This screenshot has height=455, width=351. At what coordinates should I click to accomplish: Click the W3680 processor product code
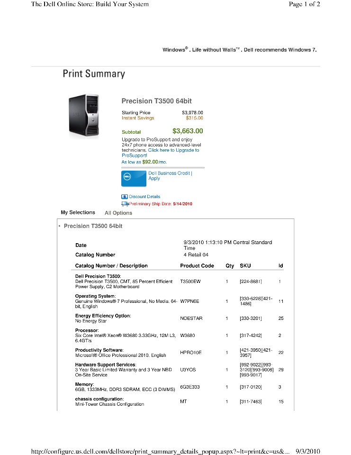188,336
